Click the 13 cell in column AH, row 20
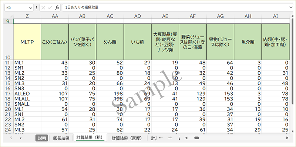The height and width of the screenshot is (147, 296). click(248, 109)
